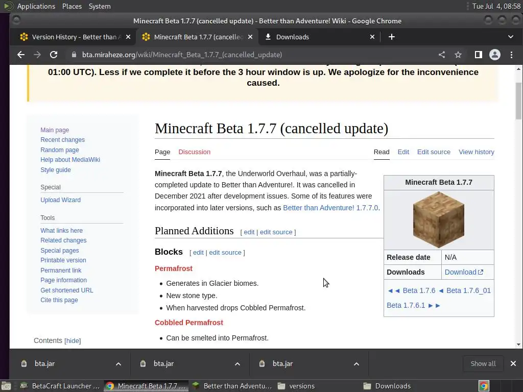Click the page vertical scrollbar thumb

[x=518, y=101]
